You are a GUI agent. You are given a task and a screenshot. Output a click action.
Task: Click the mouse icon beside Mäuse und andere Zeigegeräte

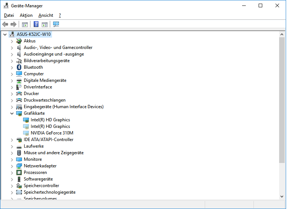19,153
